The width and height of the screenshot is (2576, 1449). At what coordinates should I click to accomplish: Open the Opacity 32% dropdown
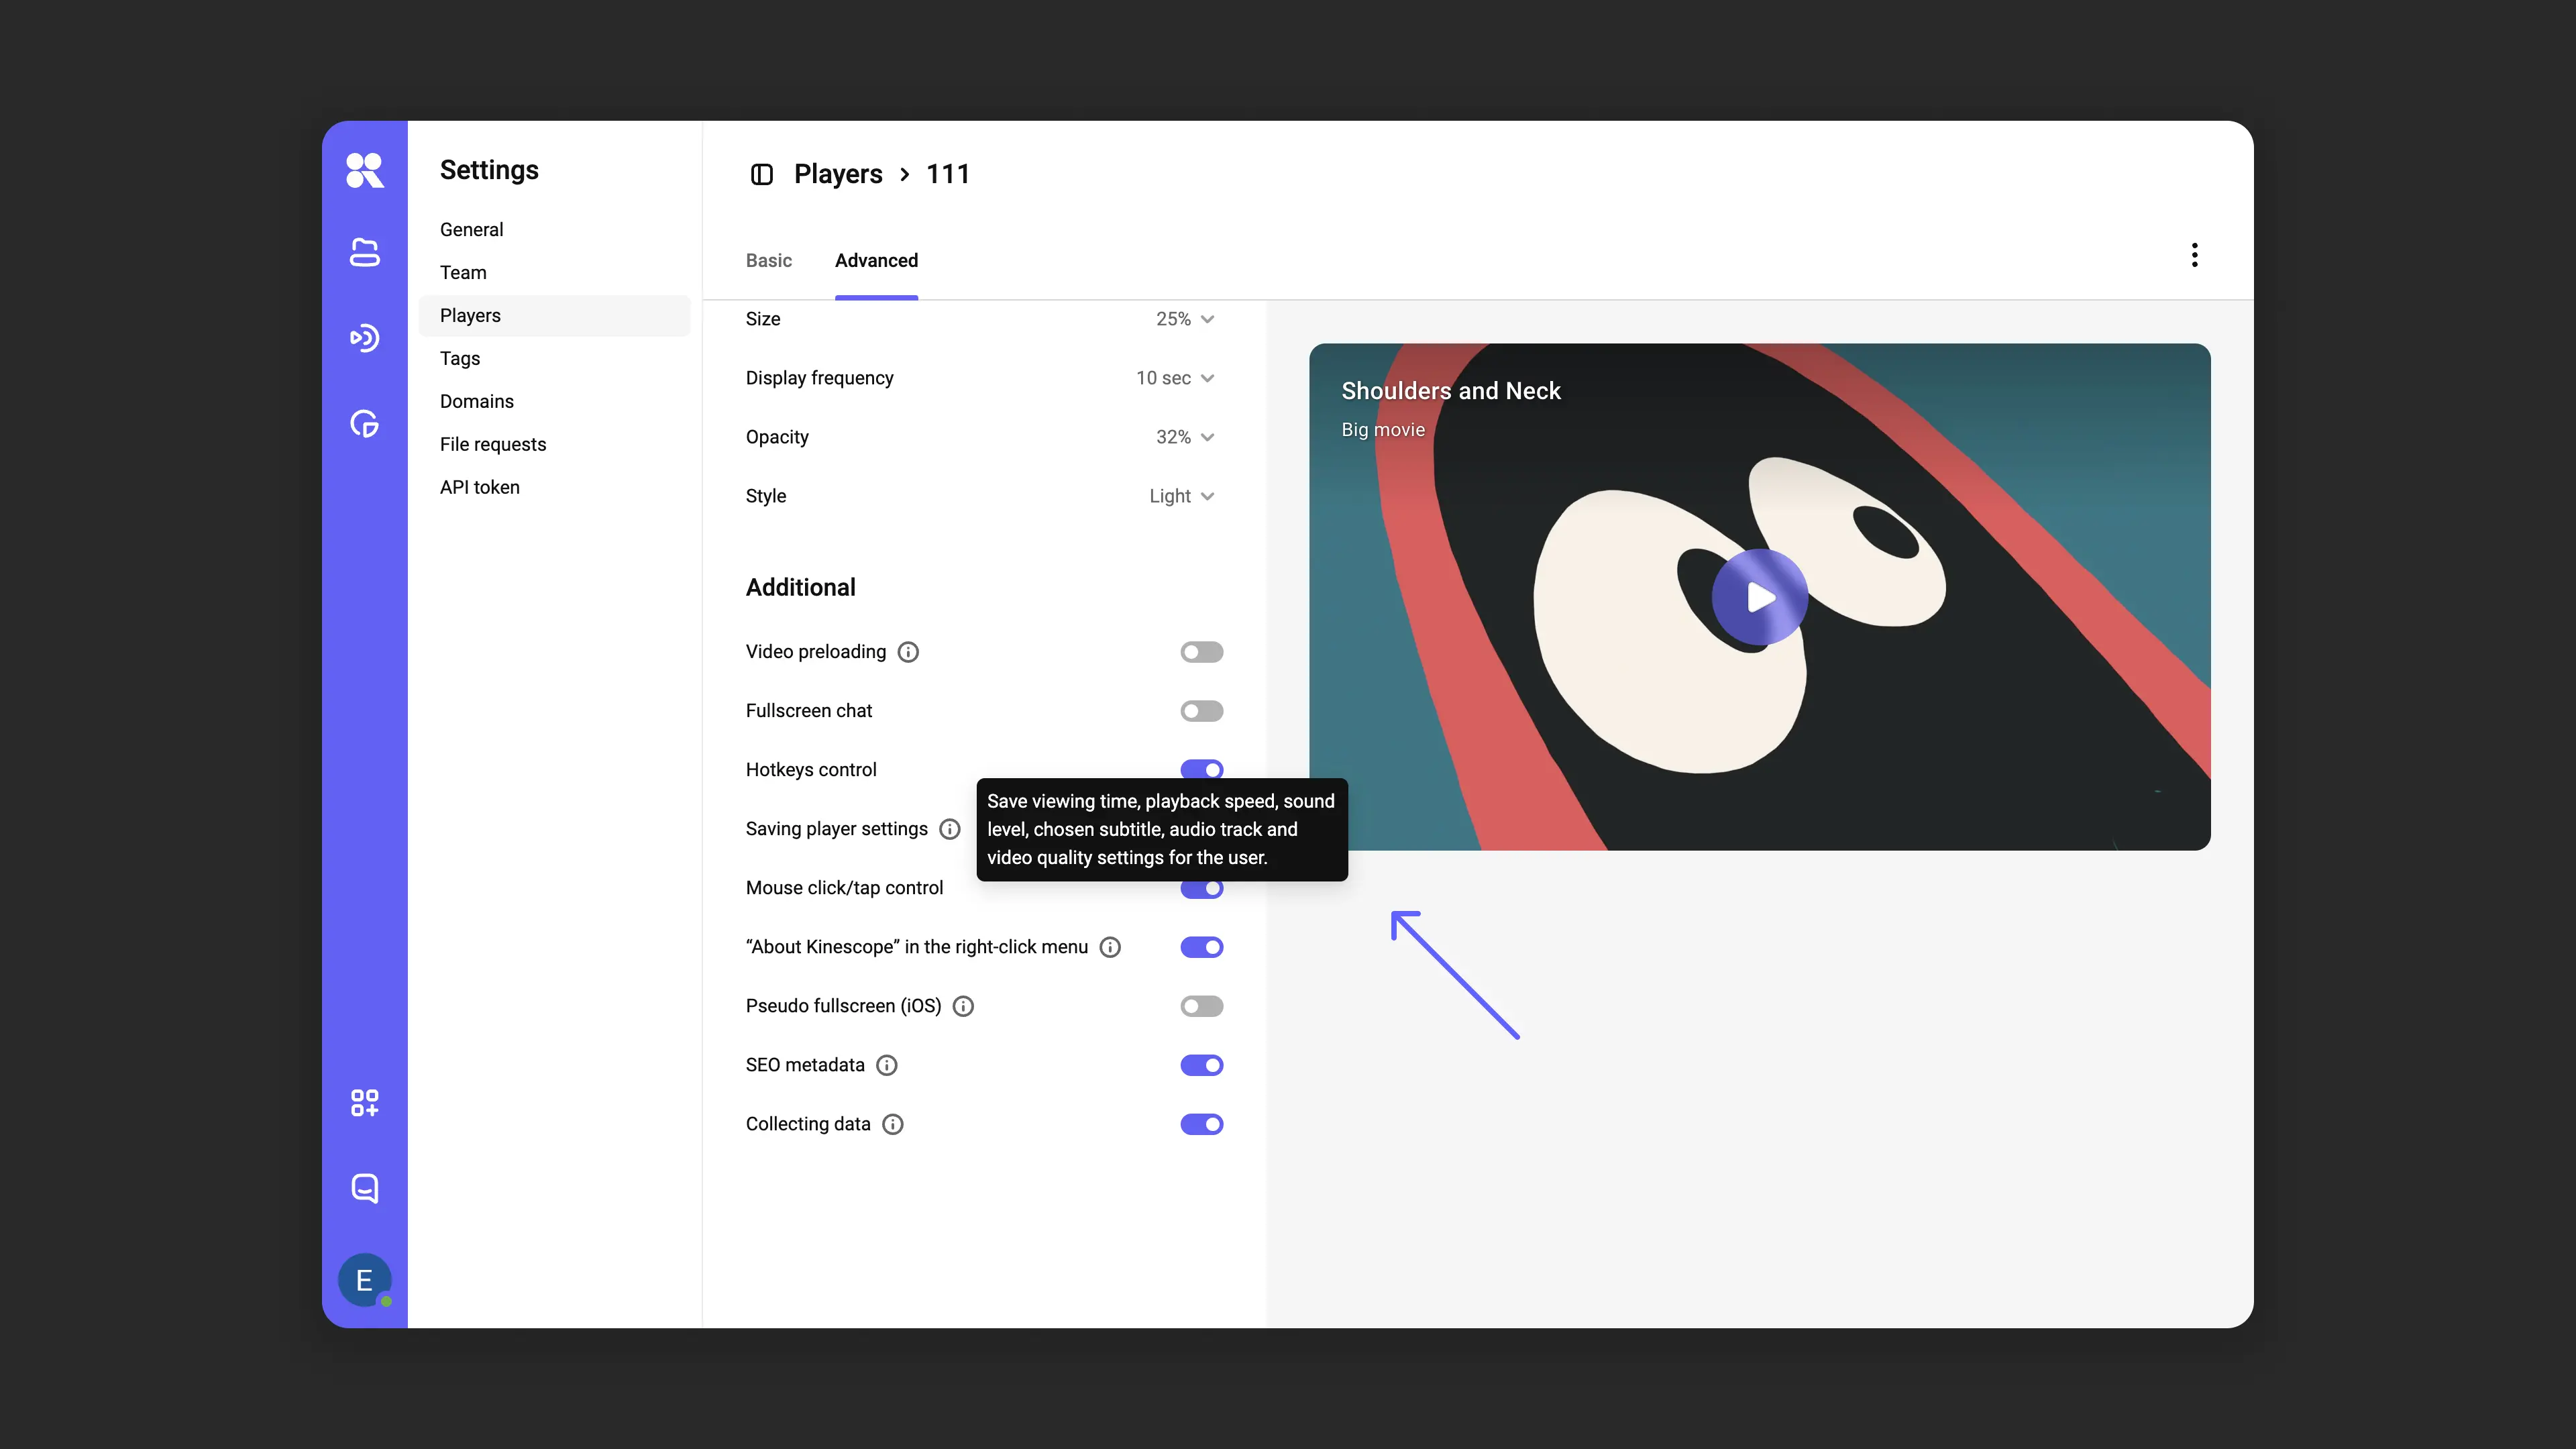[1185, 437]
